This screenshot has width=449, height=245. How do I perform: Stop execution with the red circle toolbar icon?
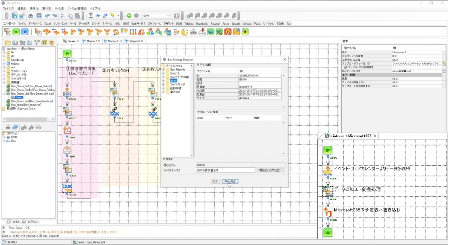coord(136,15)
